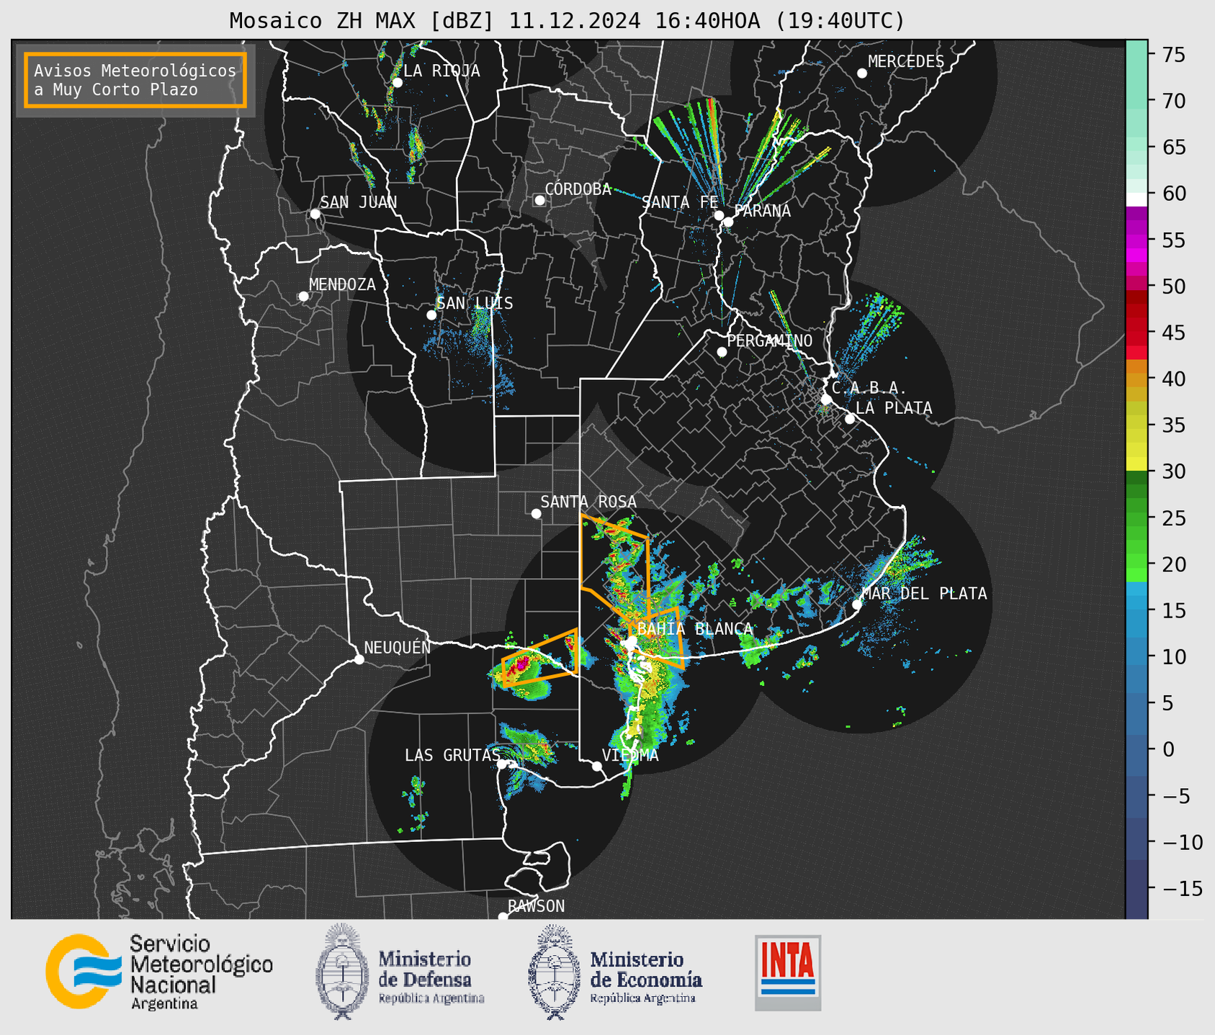Click the CÓRDOBA city marker dot
Image resolution: width=1215 pixels, height=1035 pixels.
click(x=539, y=200)
